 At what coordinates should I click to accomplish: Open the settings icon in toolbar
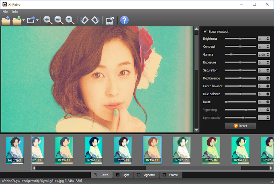pyautogui.click(x=109, y=20)
